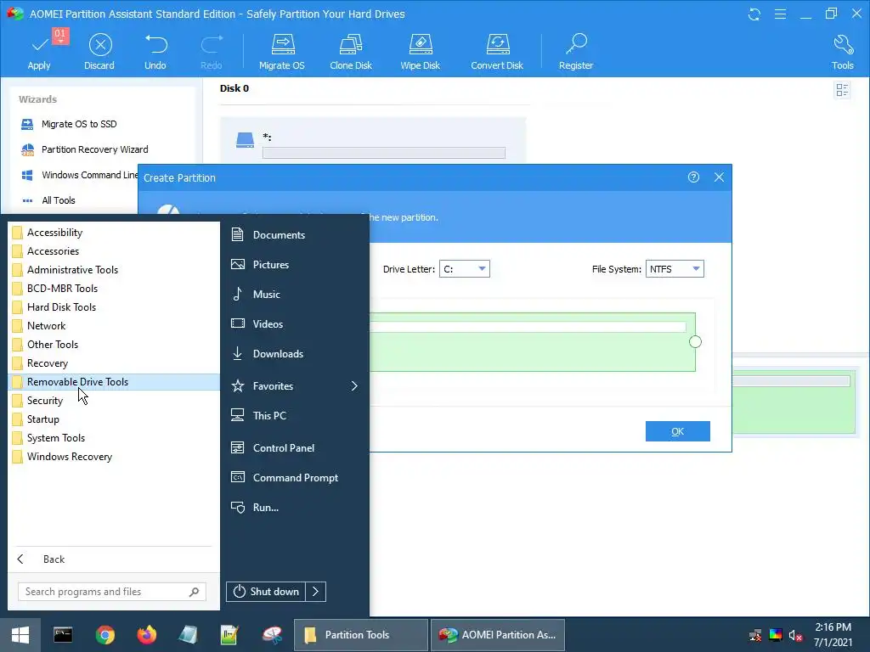Open Wipe Disk tool

[x=420, y=52]
